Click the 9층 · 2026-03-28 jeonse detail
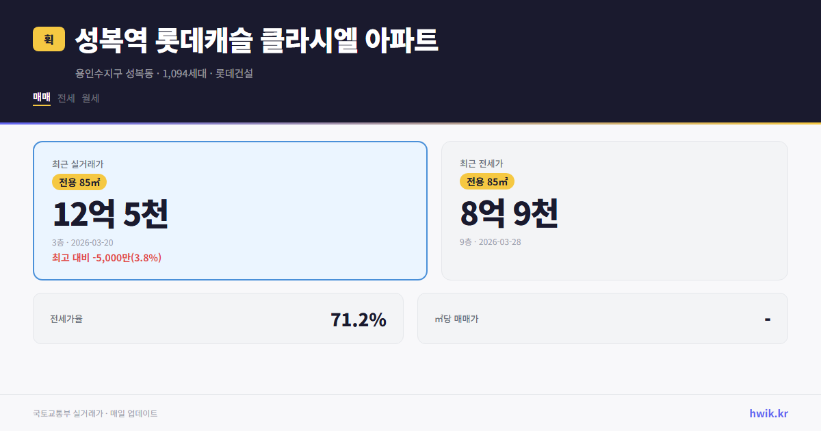 pyautogui.click(x=489, y=241)
